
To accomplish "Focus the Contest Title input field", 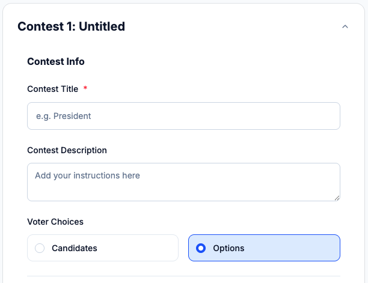I will (x=183, y=116).
